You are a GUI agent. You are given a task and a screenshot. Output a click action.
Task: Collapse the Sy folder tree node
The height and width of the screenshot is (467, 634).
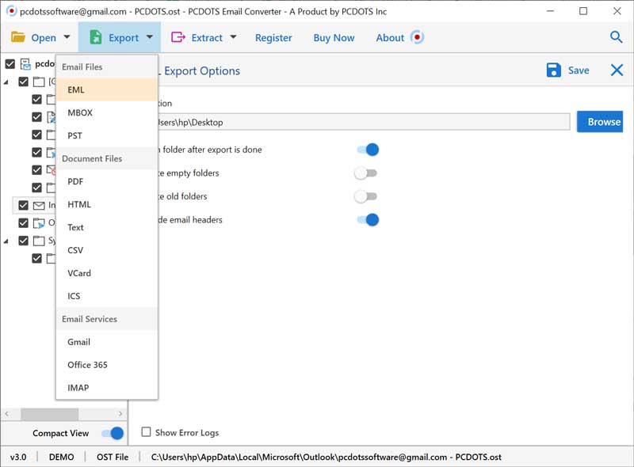(x=6, y=241)
